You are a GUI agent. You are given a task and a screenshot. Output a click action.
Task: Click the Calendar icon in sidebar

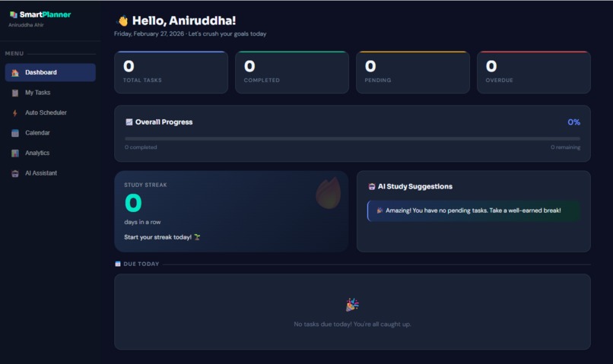tap(15, 133)
